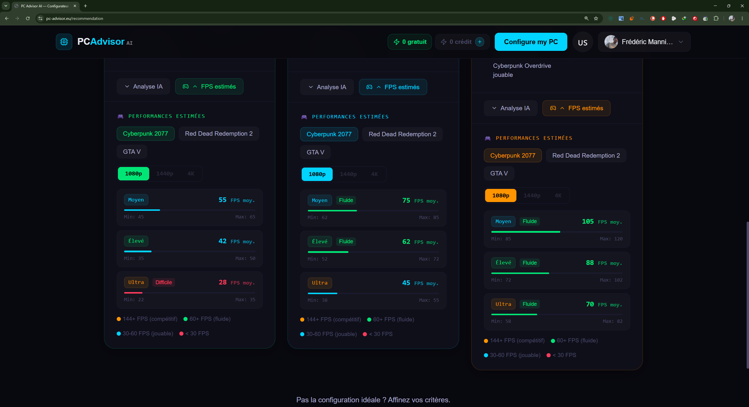Click the Difficile badge on Ultra row
The height and width of the screenshot is (407, 749).
[x=164, y=282]
